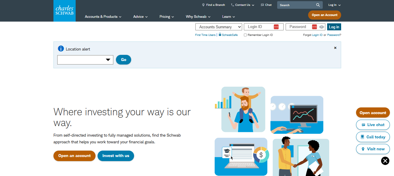The width and height of the screenshot is (394, 176).
Task: Click the Call today phone icon
Action: [x=362, y=137]
